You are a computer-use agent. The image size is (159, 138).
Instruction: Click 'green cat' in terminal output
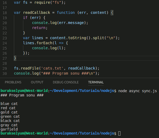[10, 116]
